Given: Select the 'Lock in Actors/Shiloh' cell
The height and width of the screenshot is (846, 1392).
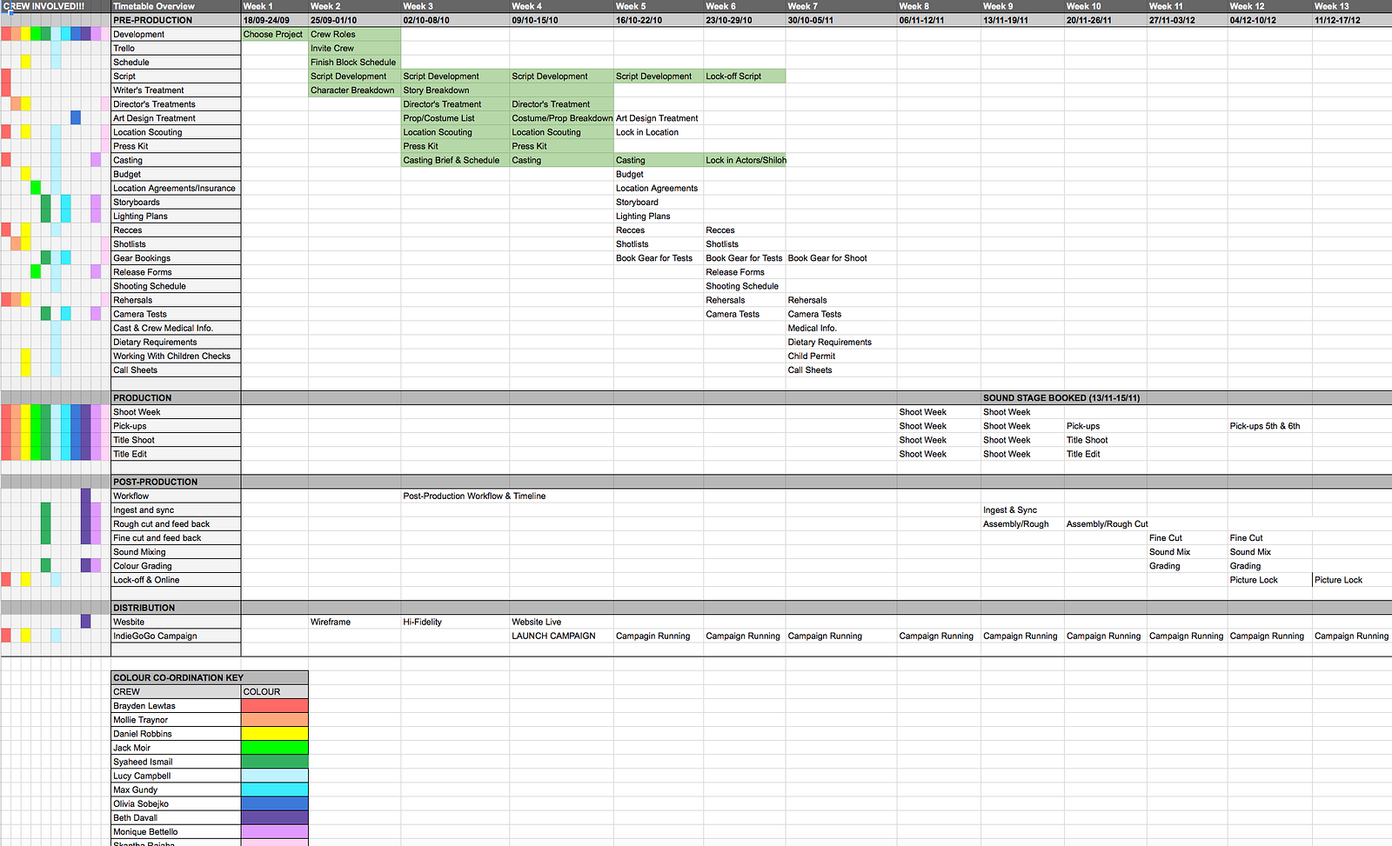Looking at the screenshot, I should [x=746, y=160].
